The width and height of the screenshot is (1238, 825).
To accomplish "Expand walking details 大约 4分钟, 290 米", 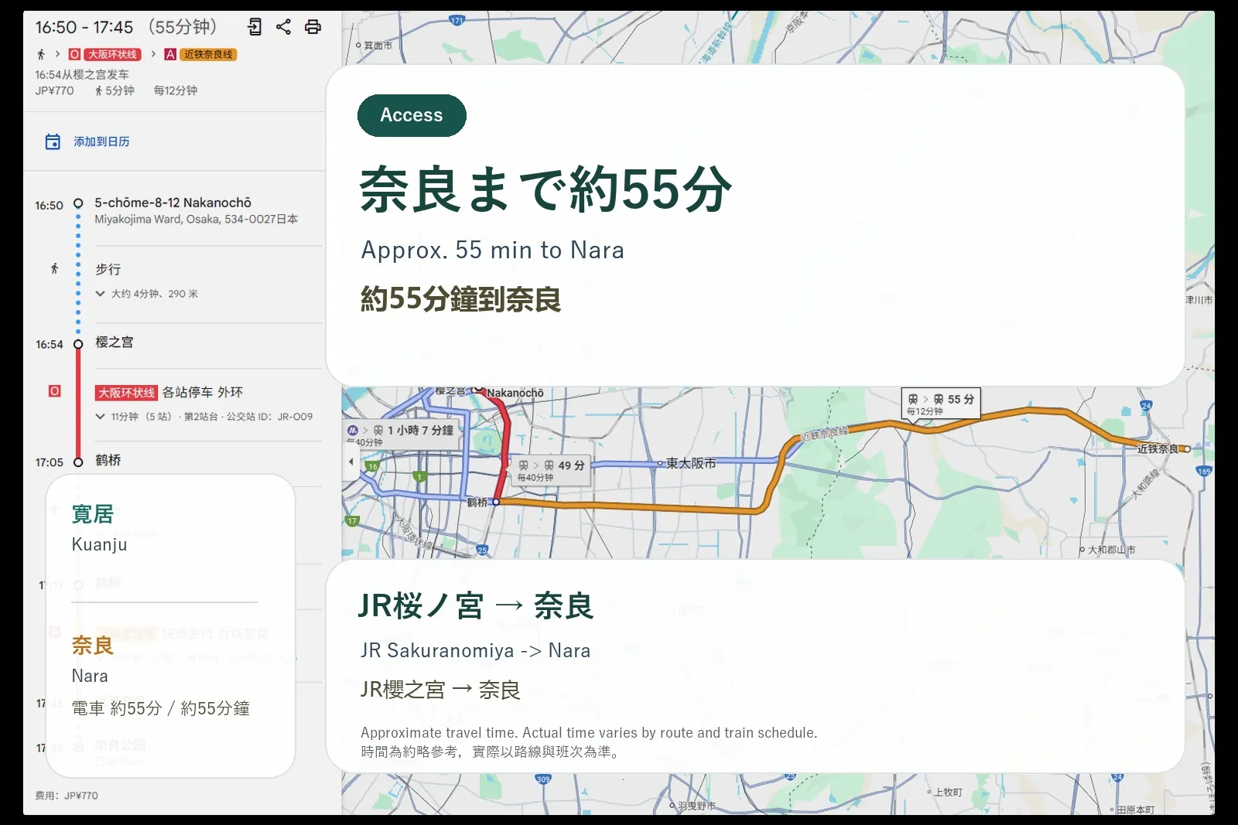I will (147, 294).
